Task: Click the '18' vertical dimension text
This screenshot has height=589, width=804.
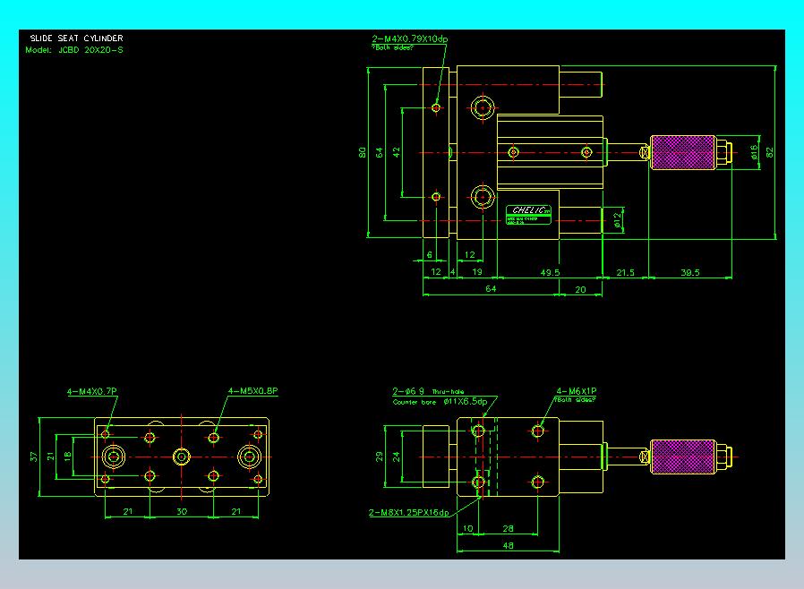Action: pos(68,457)
